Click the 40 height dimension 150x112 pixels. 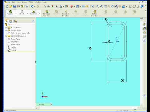[x=90, y=49]
